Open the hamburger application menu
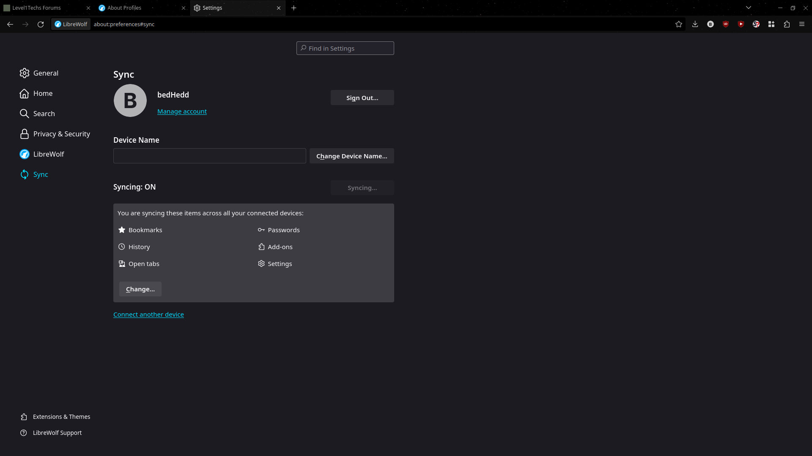812x456 pixels. pyautogui.click(x=802, y=24)
